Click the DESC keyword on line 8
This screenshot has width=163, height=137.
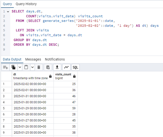[x=53, y=45]
